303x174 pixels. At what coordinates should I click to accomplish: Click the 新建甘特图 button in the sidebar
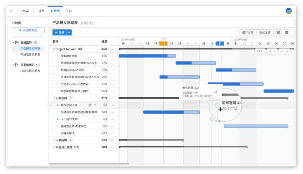pyautogui.click(x=28, y=30)
